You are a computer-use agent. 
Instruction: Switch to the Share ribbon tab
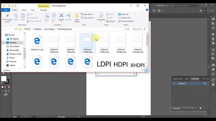(24, 10)
